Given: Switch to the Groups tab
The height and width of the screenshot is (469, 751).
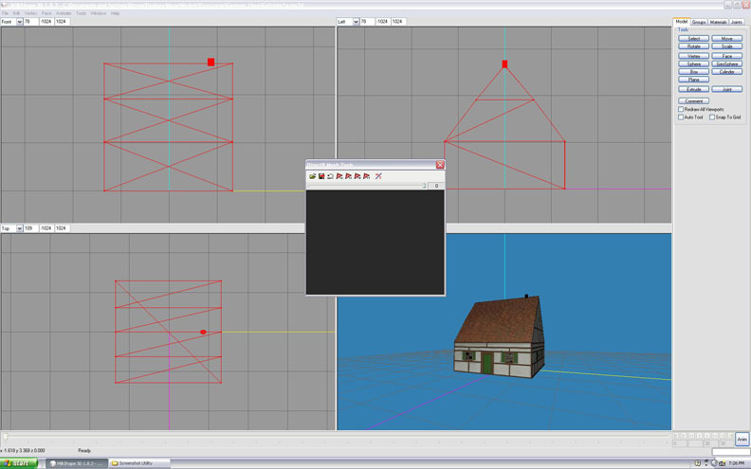Looking at the screenshot, I should click(x=698, y=22).
